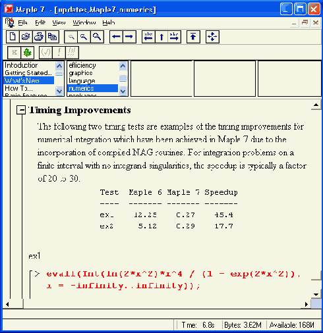Screen dimensions: 323x333
Task: Open a file with the folder icon
Action: tap(26, 37)
